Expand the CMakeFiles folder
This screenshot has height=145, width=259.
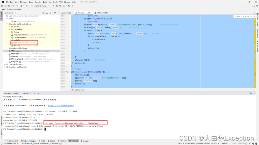coord(9,29)
